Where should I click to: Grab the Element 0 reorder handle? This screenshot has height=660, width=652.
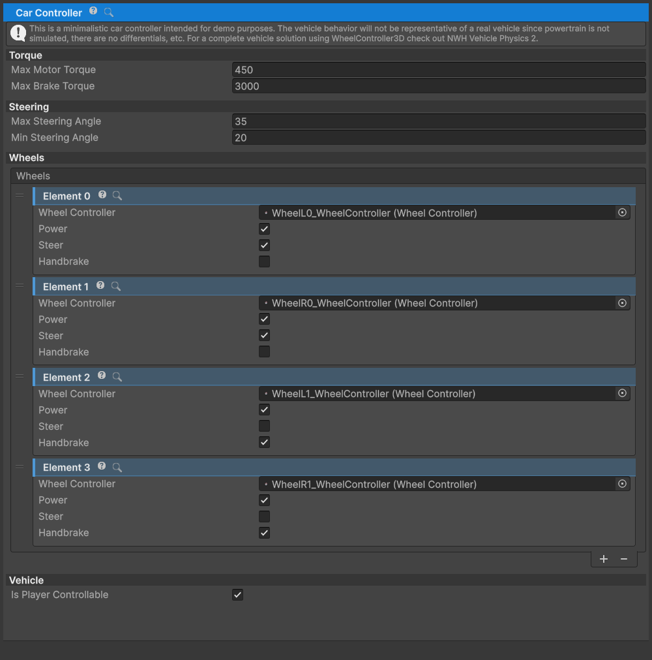tap(20, 195)
